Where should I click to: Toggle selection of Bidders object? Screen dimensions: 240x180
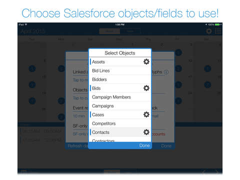click(120, 79)
